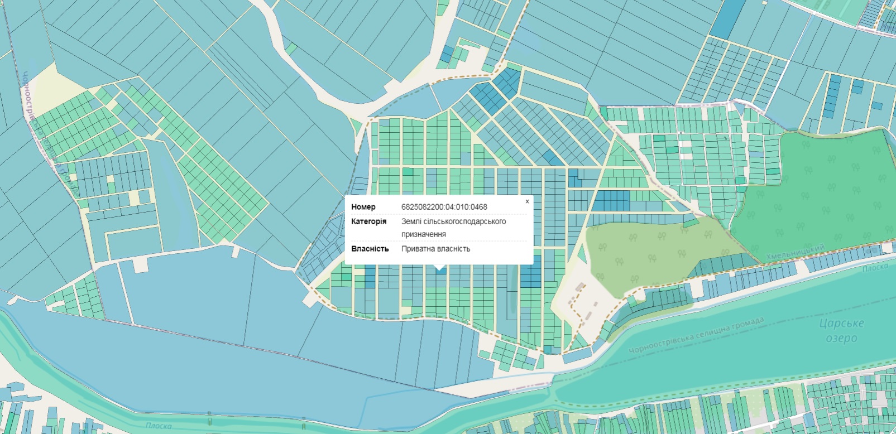This screenshot has width=896, height=434.
Task: Click the 'Категорія' field label
Action: tap(368, 221)
